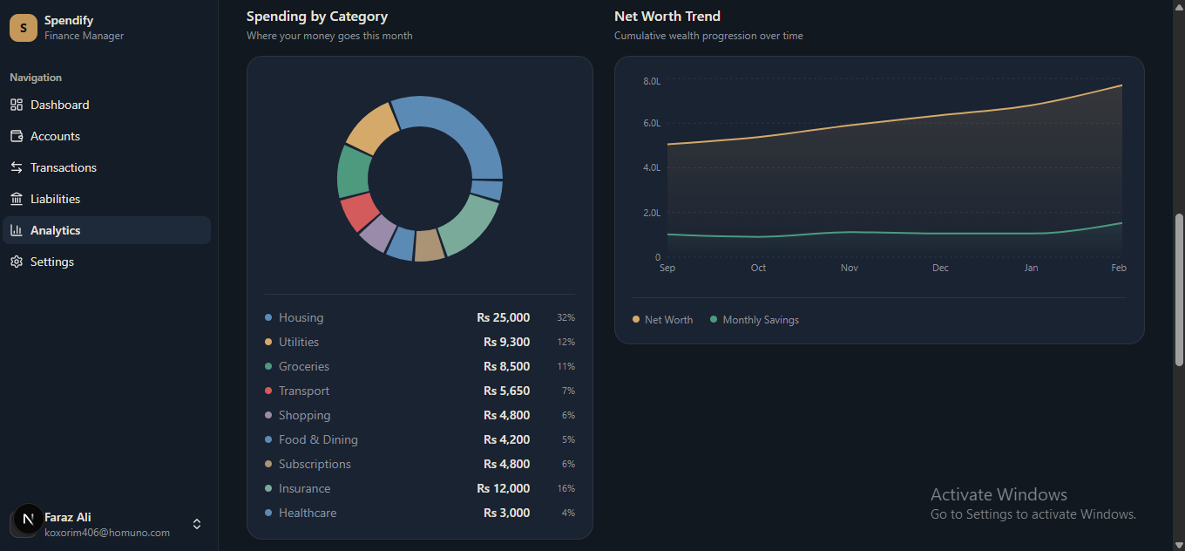Toggle the Net Worth series visibility
1185x551 pixels.
[662, 320]
